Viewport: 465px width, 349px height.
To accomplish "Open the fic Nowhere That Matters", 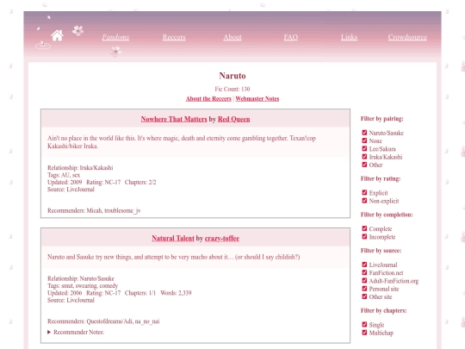I will (174, 119).
